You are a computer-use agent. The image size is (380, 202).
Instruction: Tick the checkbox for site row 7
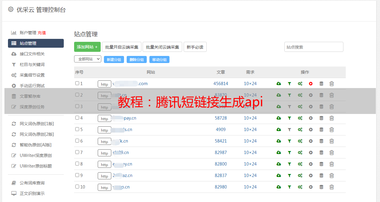click(77, 152)
